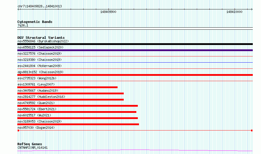
Task: Open the nsv3189053 (Chaisson2019) red bar
Action: (x=78, y=124)
